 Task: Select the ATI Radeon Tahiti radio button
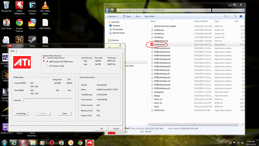click(47, 66)
